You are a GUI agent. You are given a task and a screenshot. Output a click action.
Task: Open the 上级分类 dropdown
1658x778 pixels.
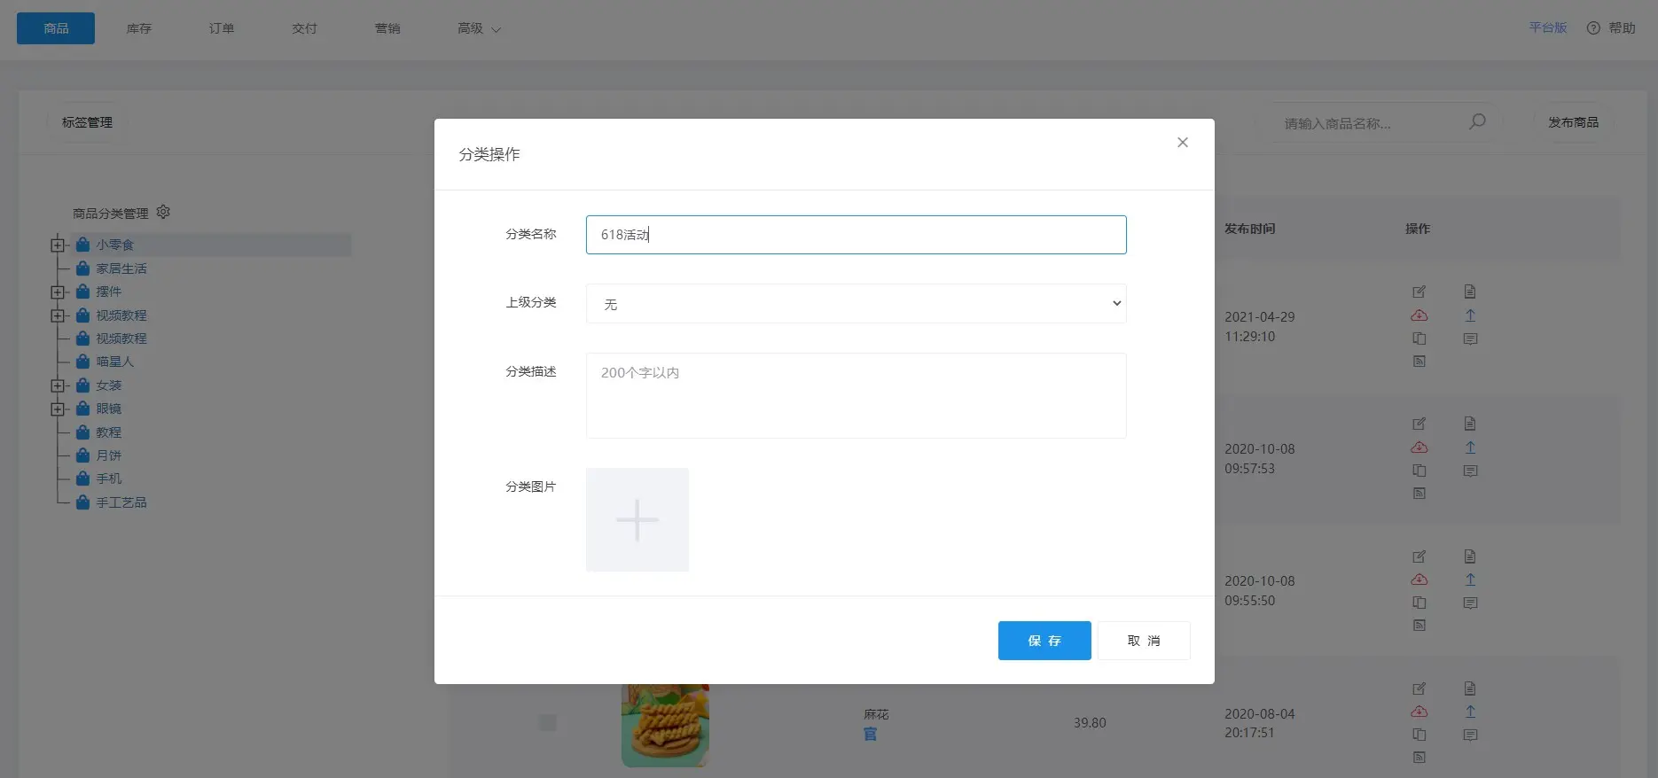tap(856, 304)
